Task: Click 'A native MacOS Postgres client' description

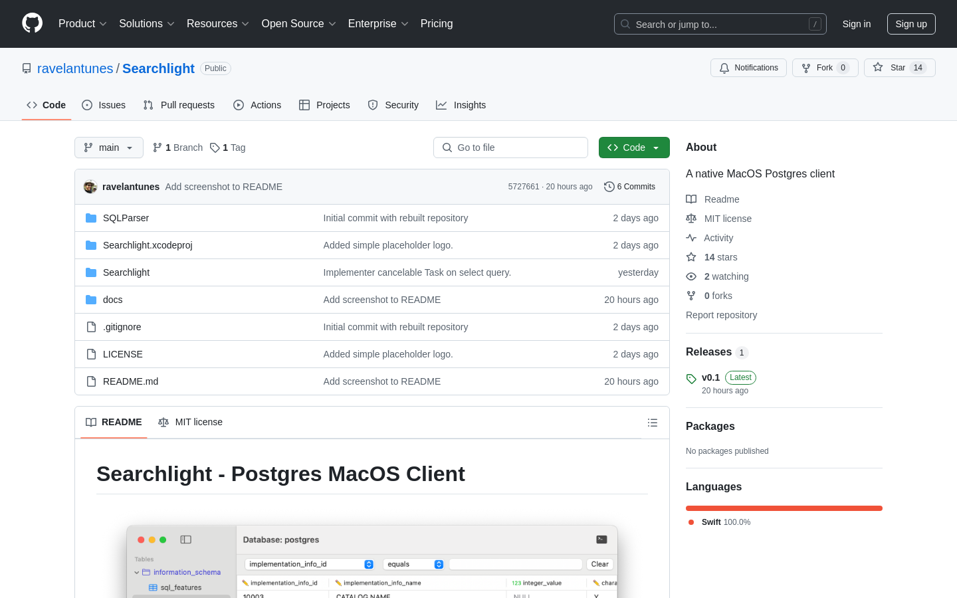Action: [760, 174]
